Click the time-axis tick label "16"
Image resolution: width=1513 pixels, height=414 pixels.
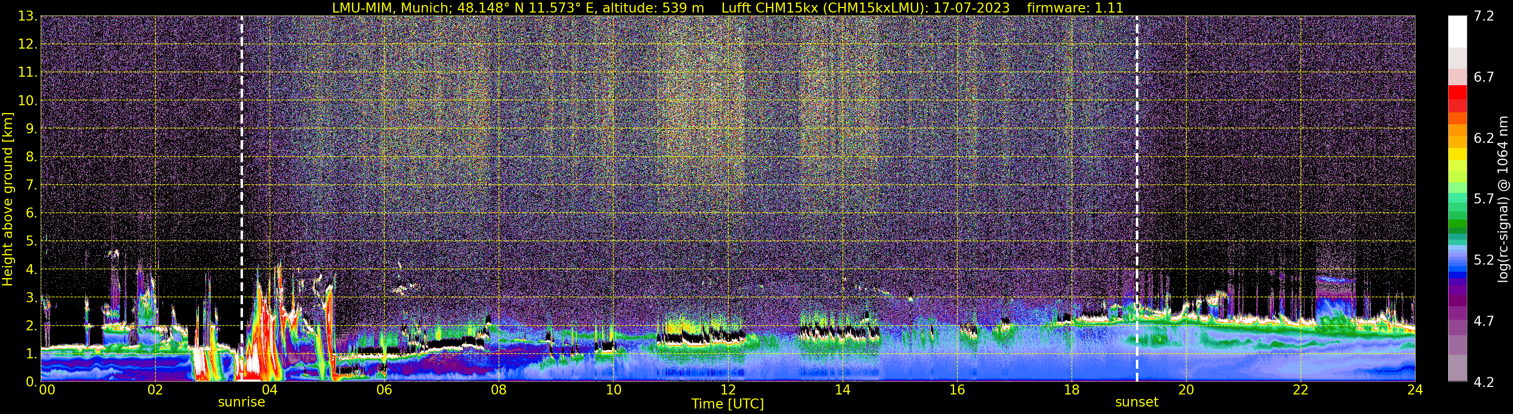coord(957,390)
